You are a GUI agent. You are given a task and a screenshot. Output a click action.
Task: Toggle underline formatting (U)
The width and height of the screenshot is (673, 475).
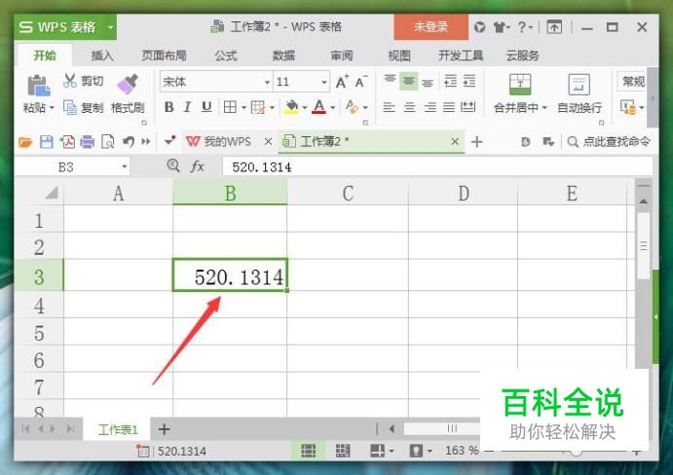pos(206,107)
